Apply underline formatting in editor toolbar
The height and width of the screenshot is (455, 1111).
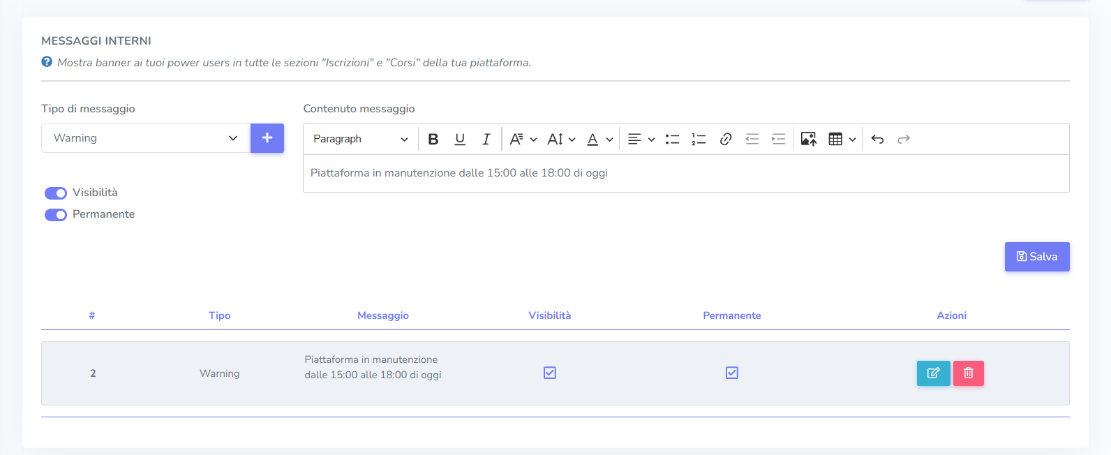coord(460,139)
